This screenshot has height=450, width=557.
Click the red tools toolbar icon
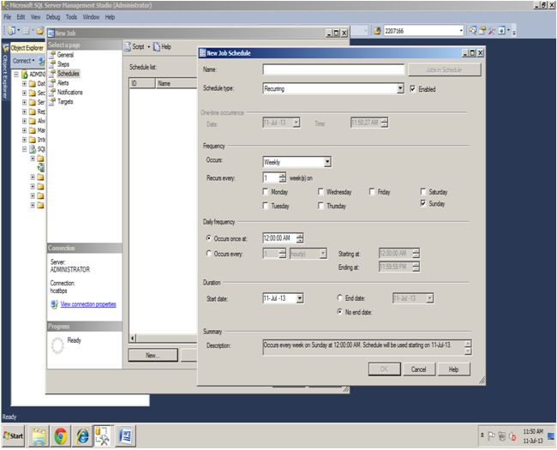coord(492,31)
